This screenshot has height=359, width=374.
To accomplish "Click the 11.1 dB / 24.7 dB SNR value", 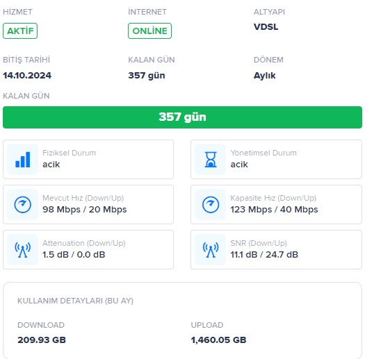I will [x=264, y=255].
